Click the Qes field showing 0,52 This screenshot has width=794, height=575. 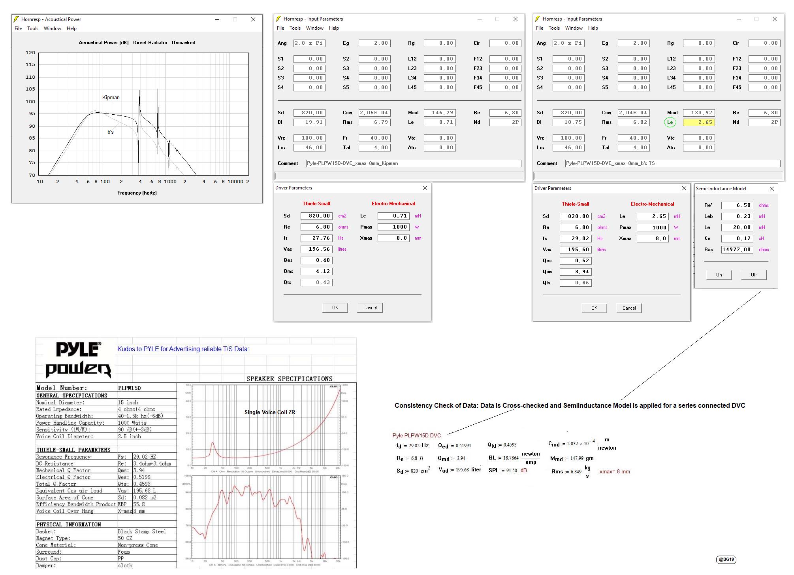576,261
